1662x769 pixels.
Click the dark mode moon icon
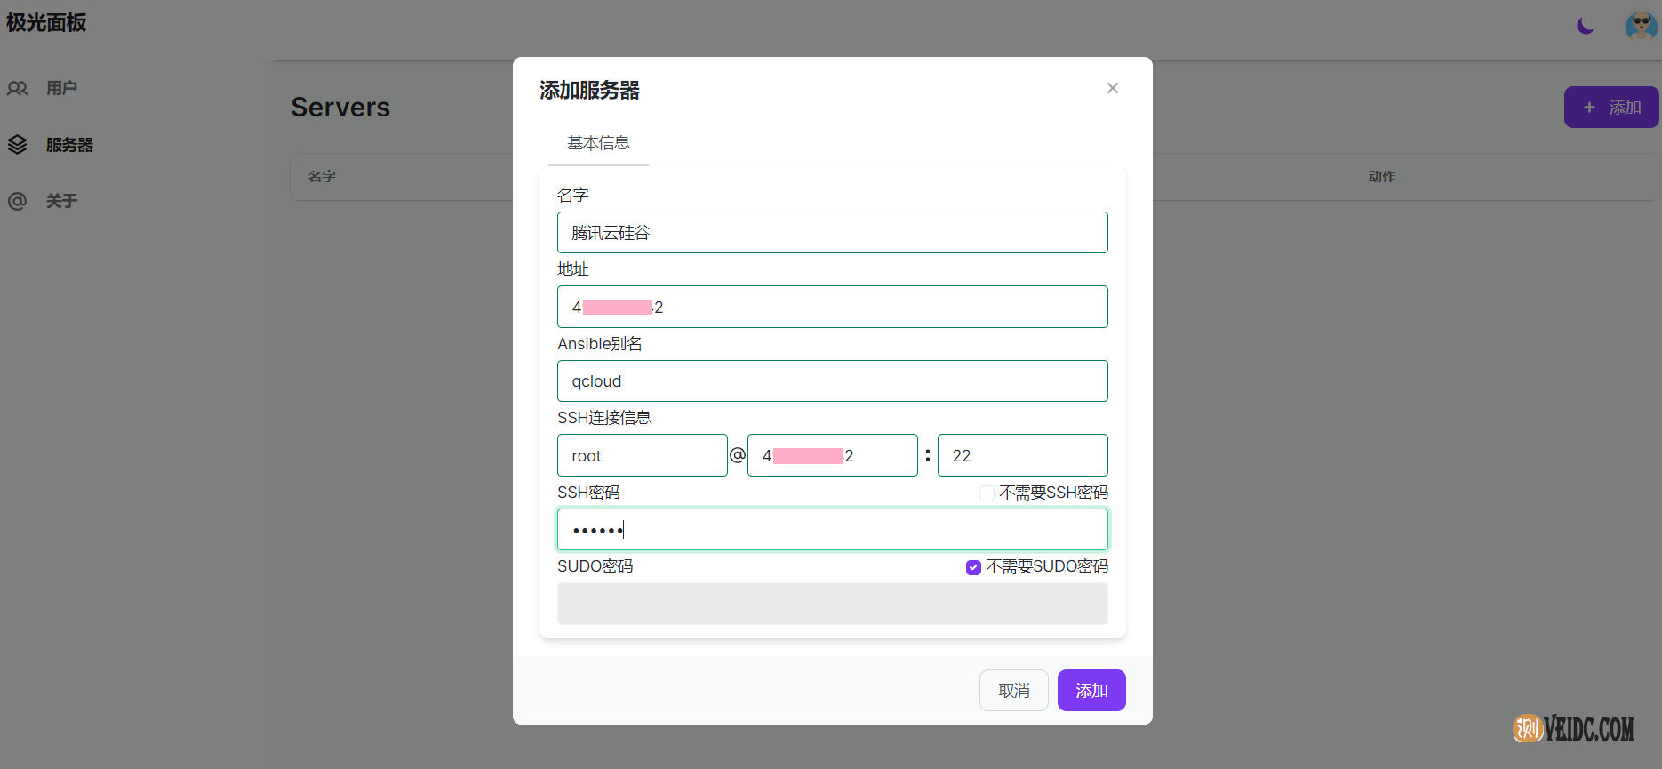pos(1585,26)
